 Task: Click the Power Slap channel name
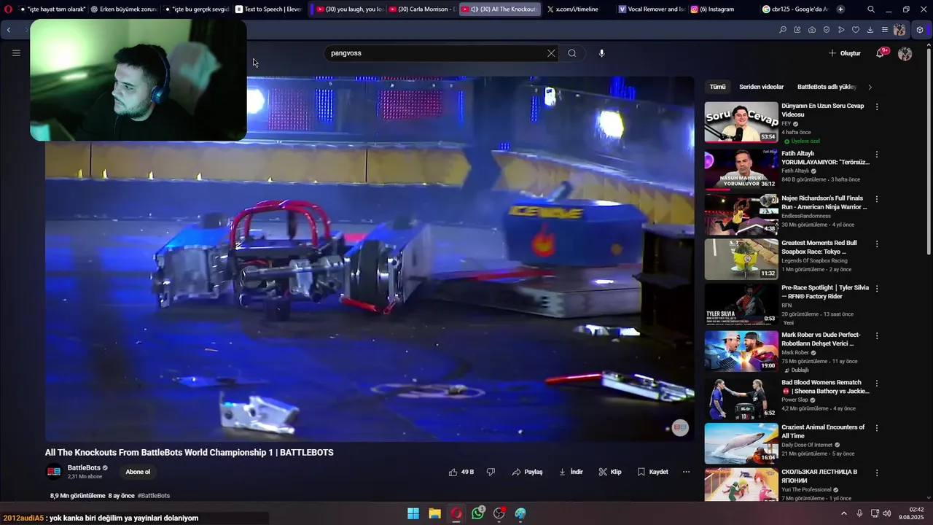(x=796, y=400)
